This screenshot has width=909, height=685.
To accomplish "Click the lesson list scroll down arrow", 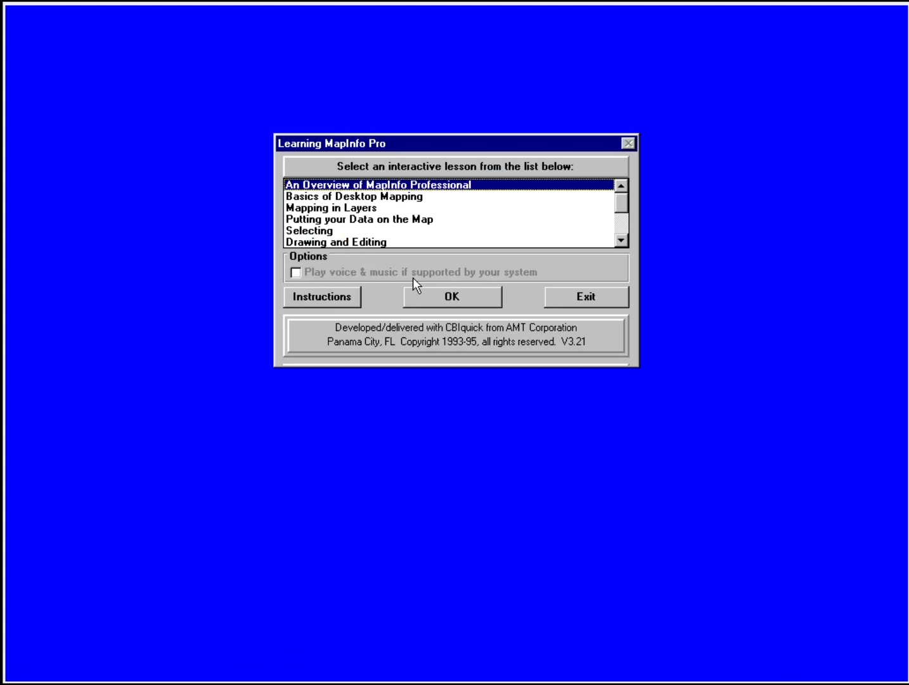I will pos(621,241).
